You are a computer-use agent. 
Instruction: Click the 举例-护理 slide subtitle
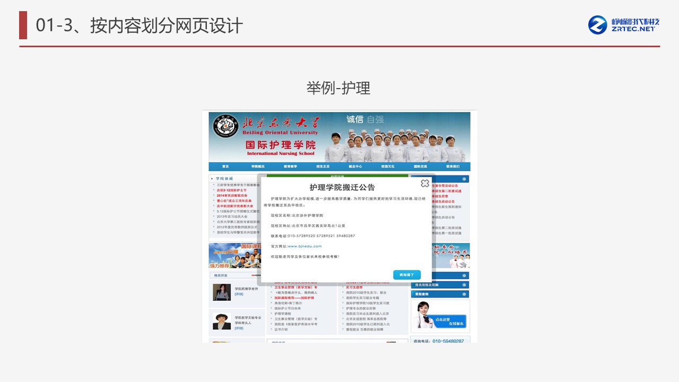pyautogui.click(x=338, y=88)
